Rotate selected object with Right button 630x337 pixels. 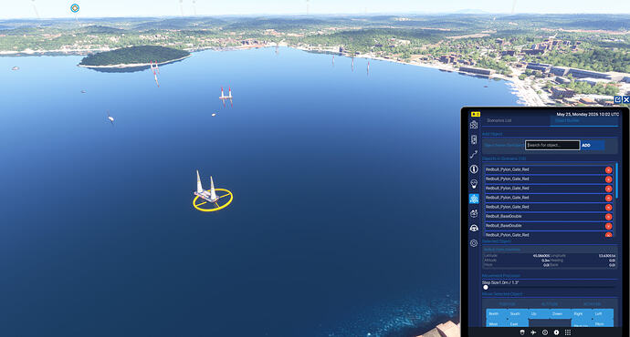pos(582,313)
